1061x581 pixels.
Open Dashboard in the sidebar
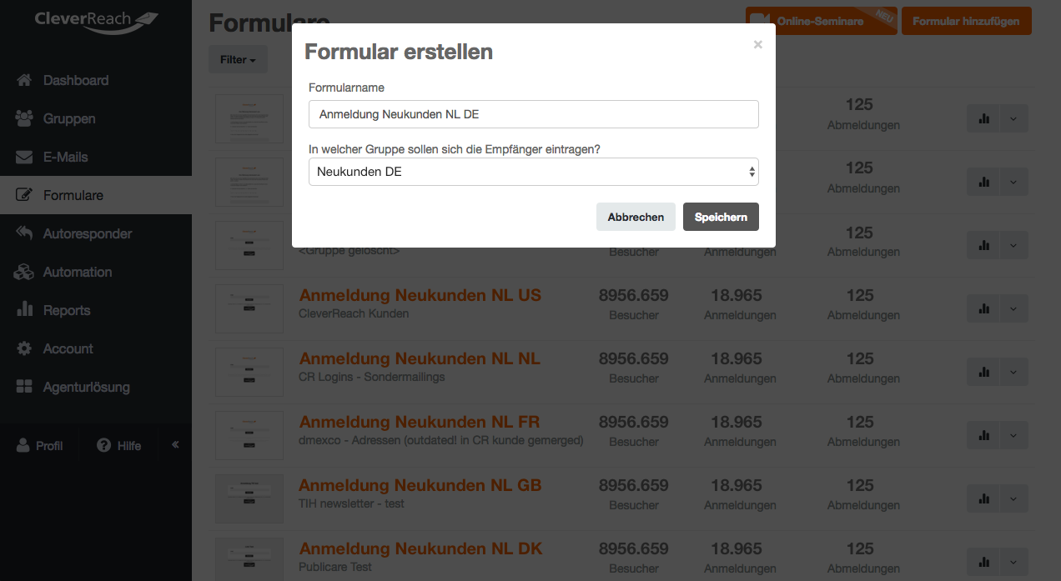click(96, 80)
